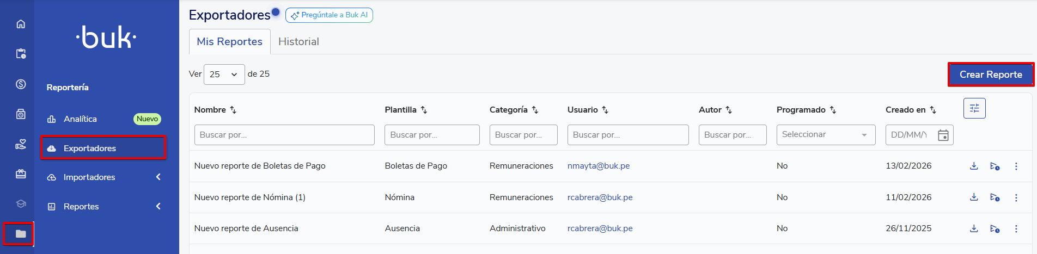Open the nmayta@buk.pe user link
Viewport: 1037px width, 254px height.
[x=598, y=166]
